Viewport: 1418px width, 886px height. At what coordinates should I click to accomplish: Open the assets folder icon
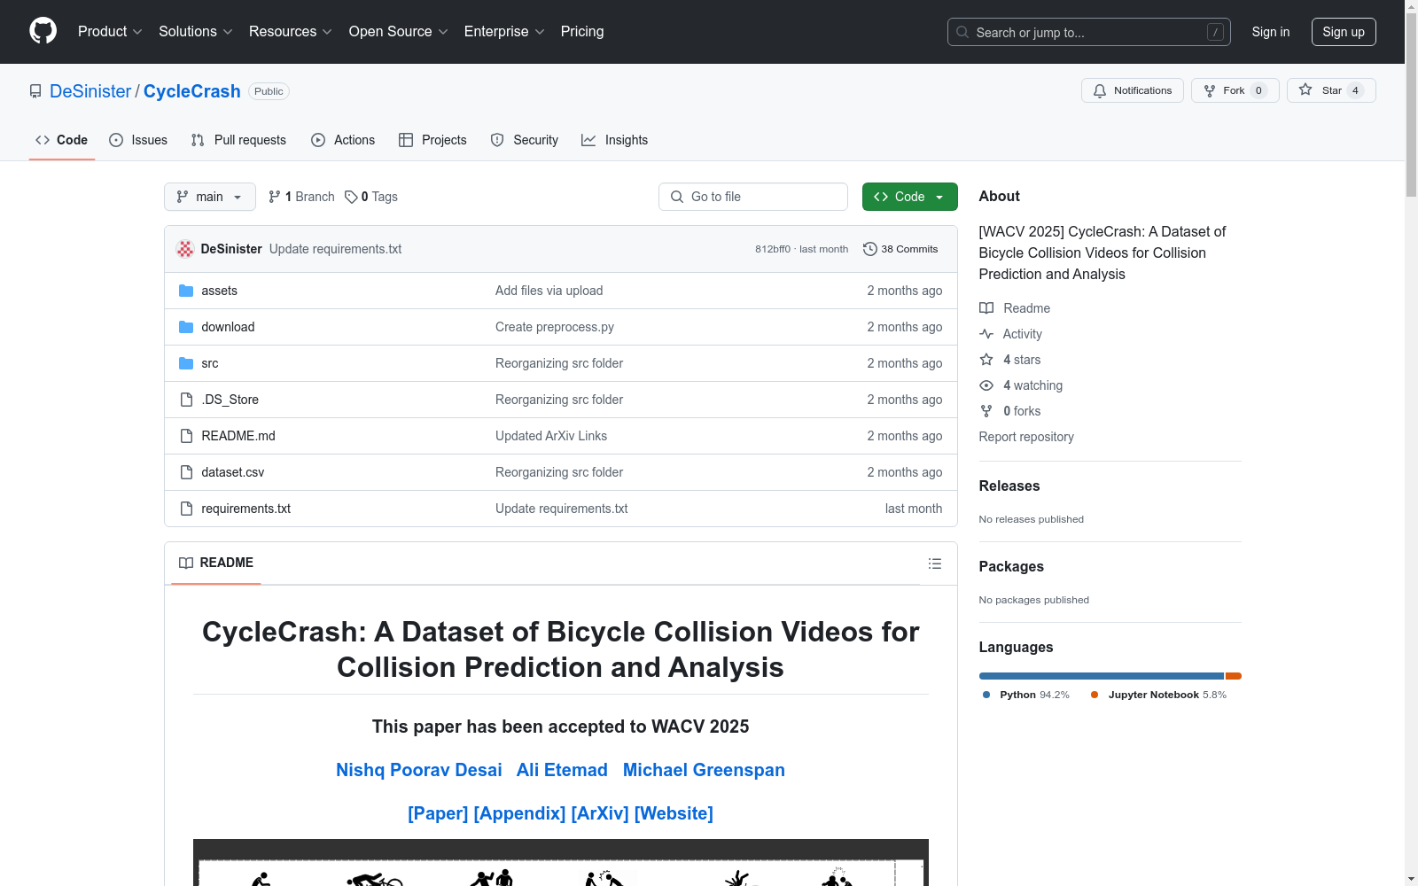[x=186, y=291]
